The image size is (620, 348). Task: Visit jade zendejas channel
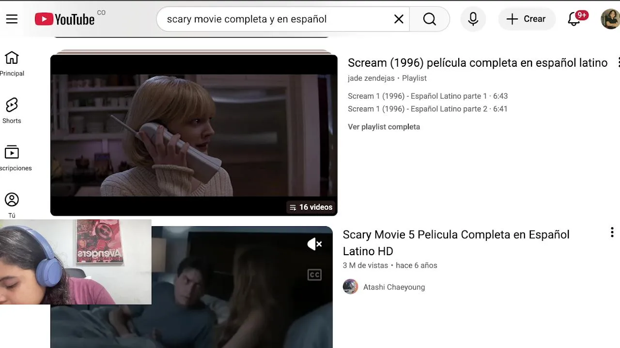click(371, 78)
